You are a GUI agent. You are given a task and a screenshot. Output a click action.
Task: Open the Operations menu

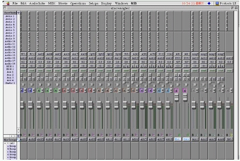click(78, 3)
